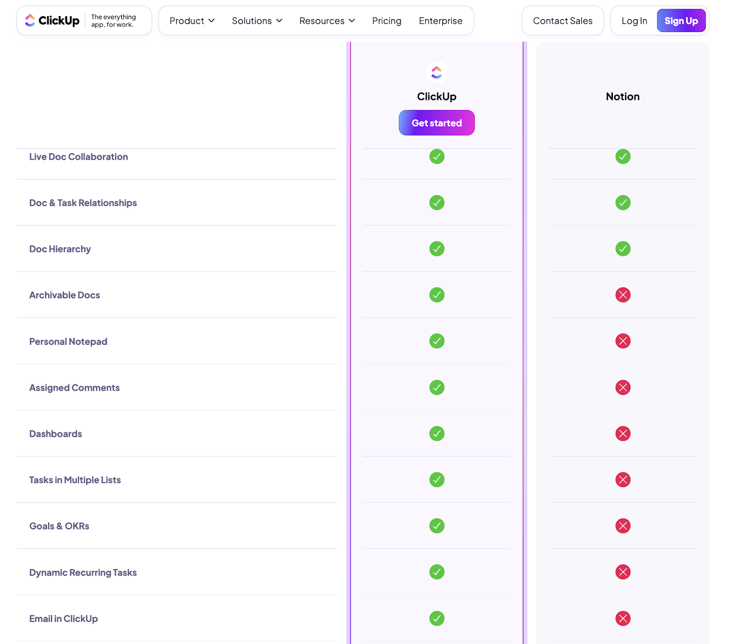The width and height of the screenshot is (734, 644).
Task: Click Notion's green check for Live Doc Collaboration
Action: pyautogui.click(x=623, y=156)
